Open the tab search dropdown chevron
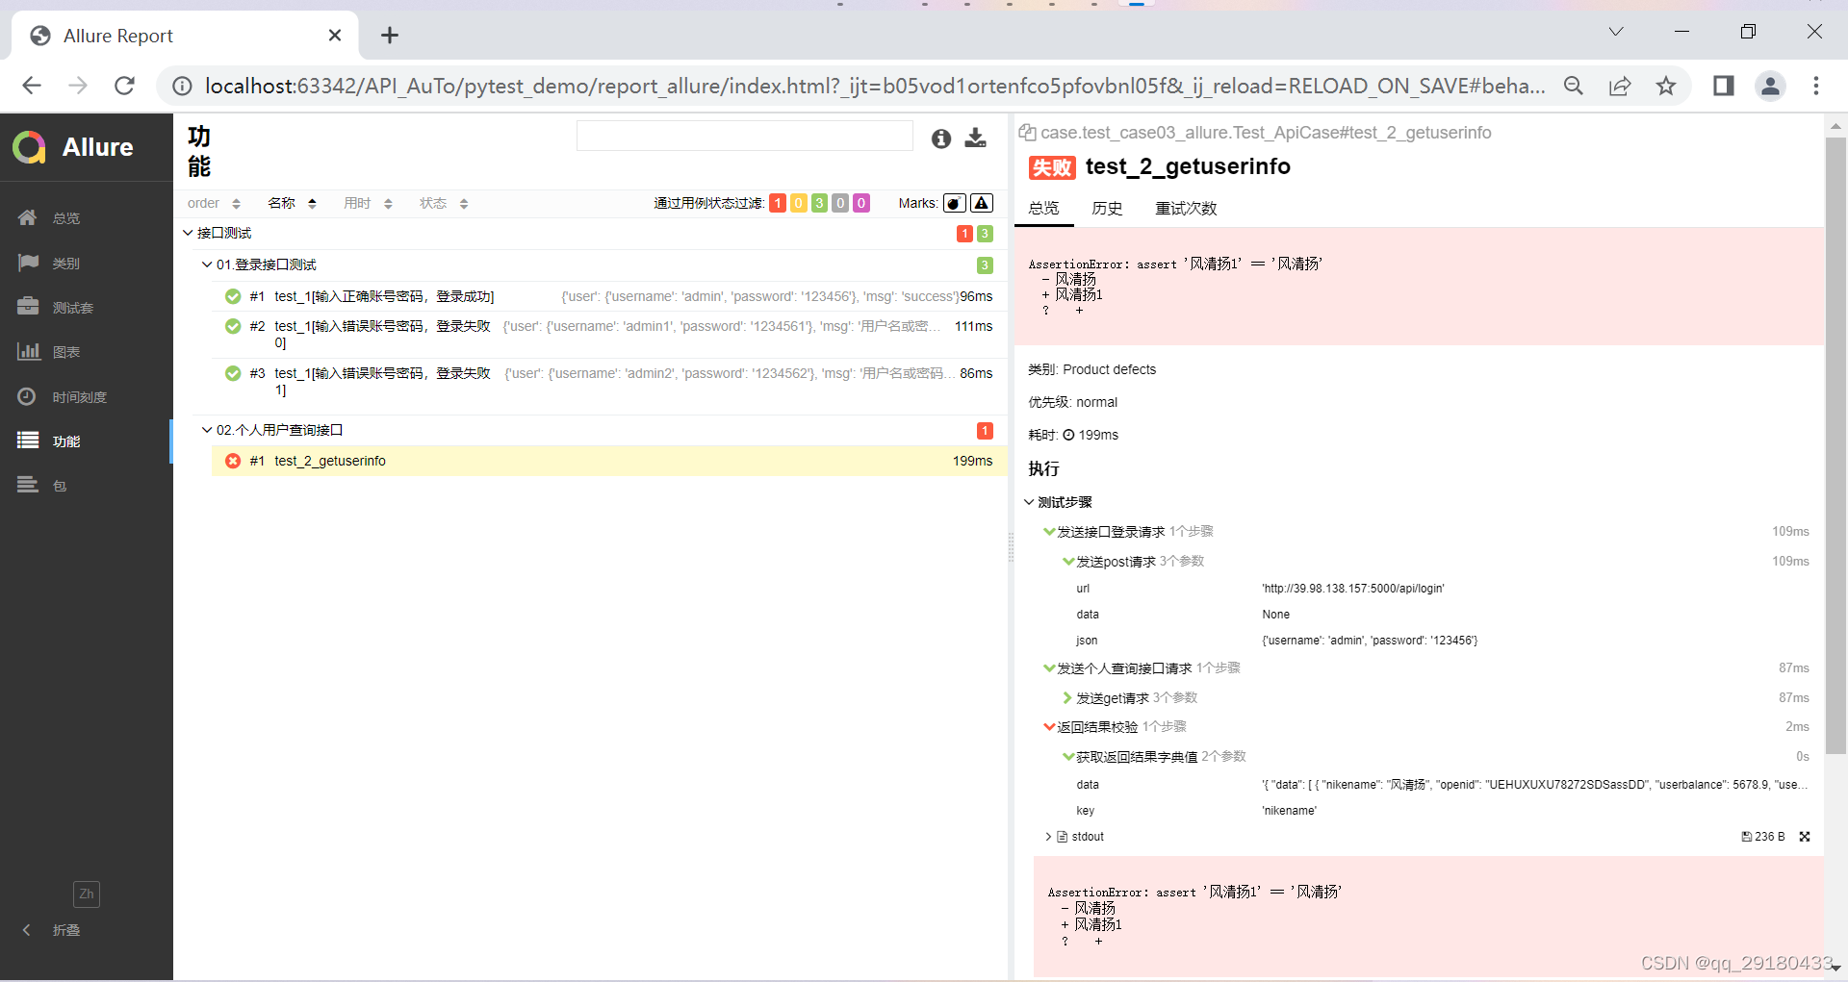 point(1616,32)
